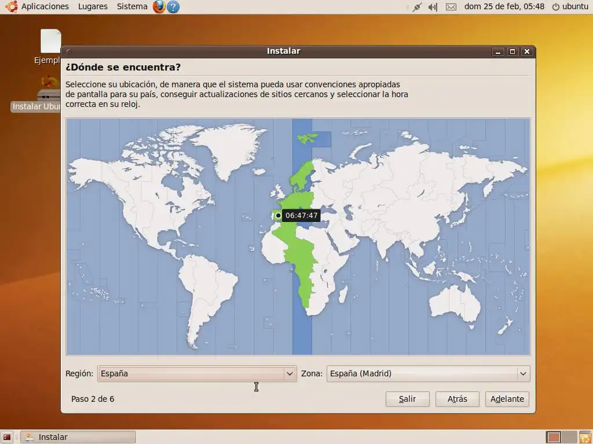This screenshot has height=444, width=593.
Task: Open the clock showing dom 25 de feb
Action: (504, 6)
